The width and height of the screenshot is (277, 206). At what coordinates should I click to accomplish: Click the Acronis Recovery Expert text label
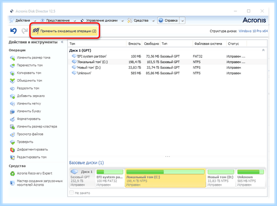click(x=35, y=173)
